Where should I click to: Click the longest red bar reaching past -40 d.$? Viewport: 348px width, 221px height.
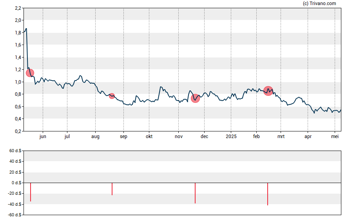coord(268,194)
